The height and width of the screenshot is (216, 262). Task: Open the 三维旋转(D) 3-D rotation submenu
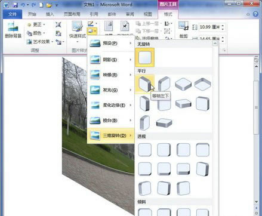coord(111,135)
